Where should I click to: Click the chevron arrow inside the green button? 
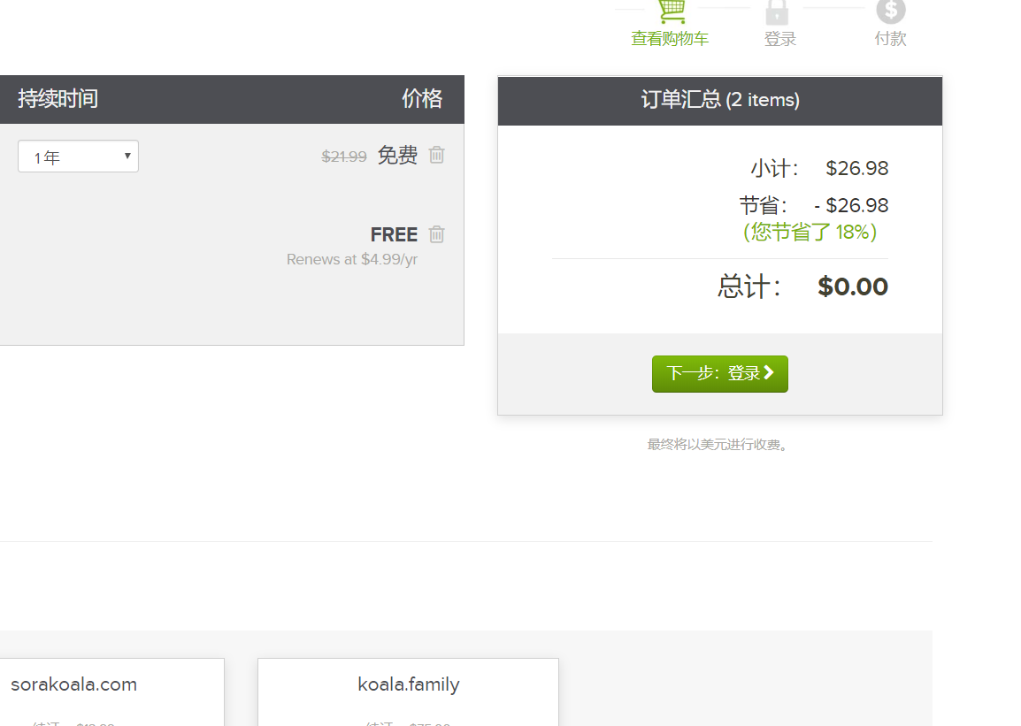click(766, 372)
